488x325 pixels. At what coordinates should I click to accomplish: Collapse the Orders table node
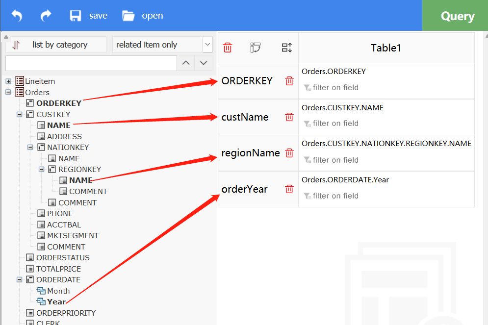8,92
